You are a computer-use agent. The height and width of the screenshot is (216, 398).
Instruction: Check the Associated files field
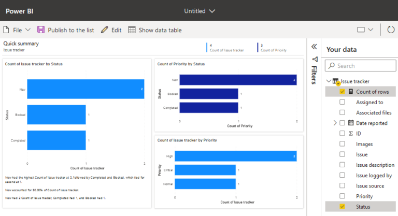(x=342, y=112)
